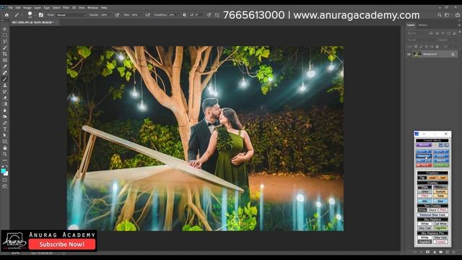Select the Crop tool
Viewport: 462px width, 260px height.
5,54
